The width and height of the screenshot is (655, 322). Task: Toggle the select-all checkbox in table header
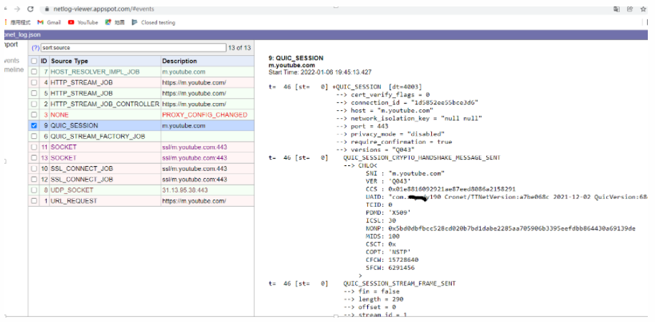coord(34,62)
